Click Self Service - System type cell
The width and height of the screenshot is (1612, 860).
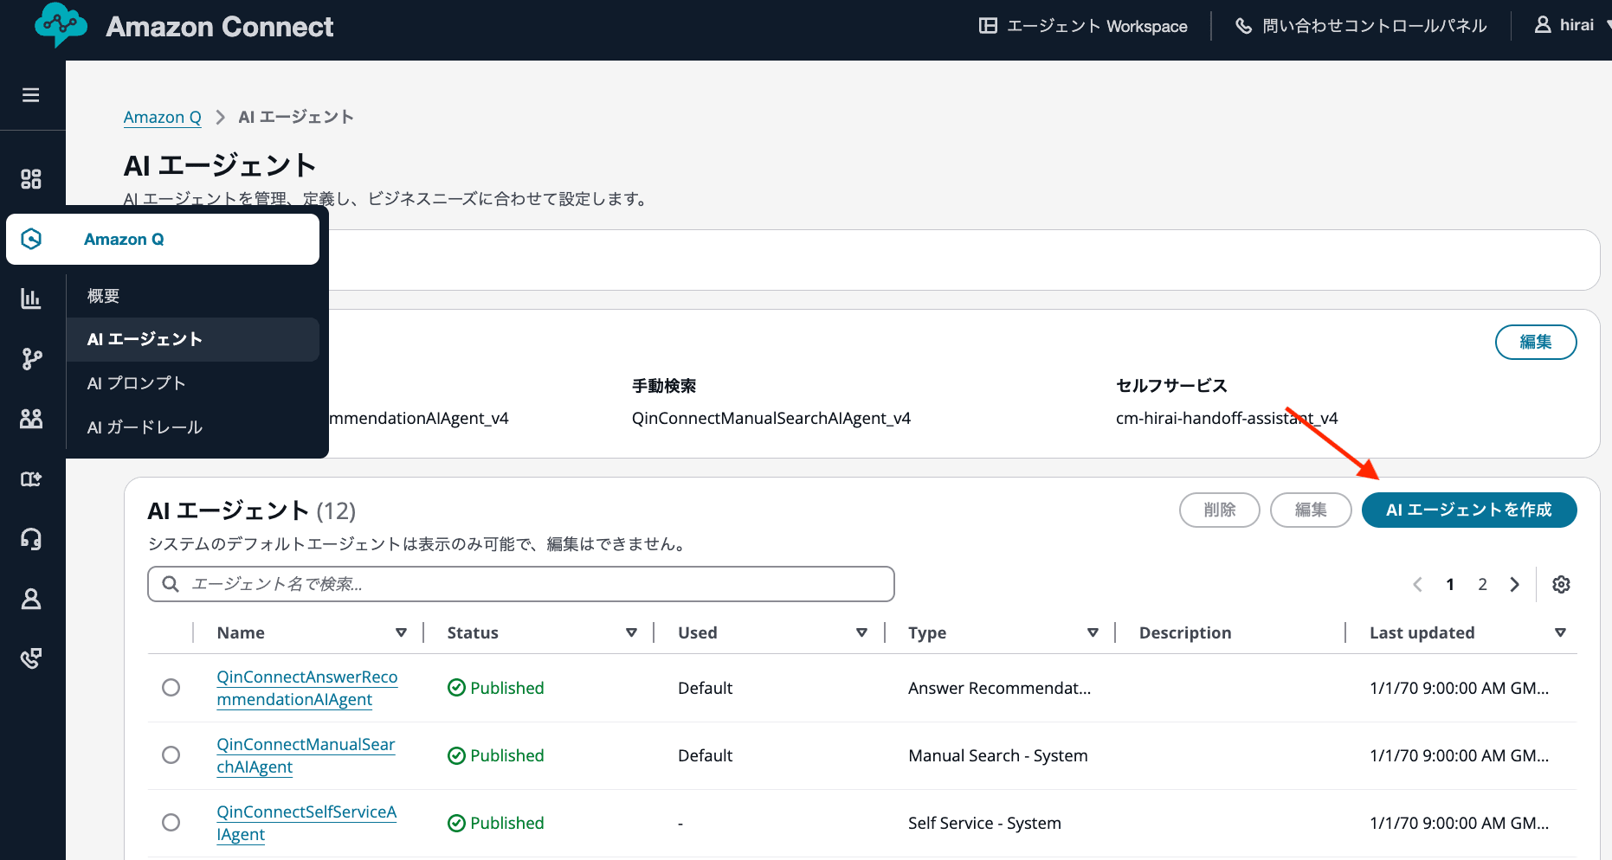[984, 823]
